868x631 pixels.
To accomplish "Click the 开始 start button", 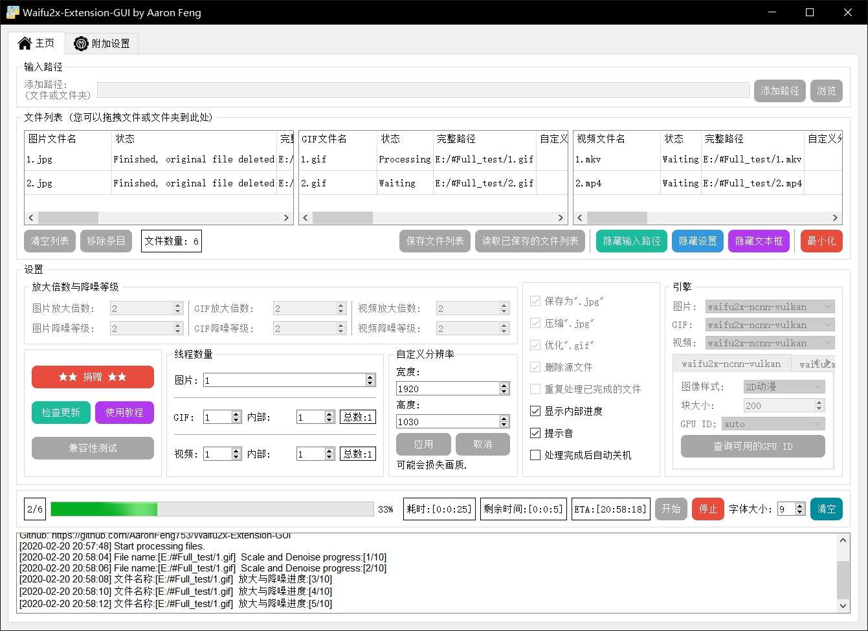I will click(x=671, y=509).
